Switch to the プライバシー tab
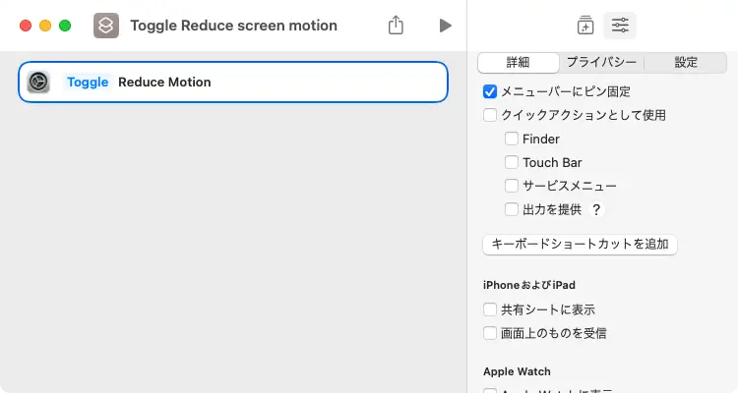This screenshot has height=393, width=738. tap(601, 63)
